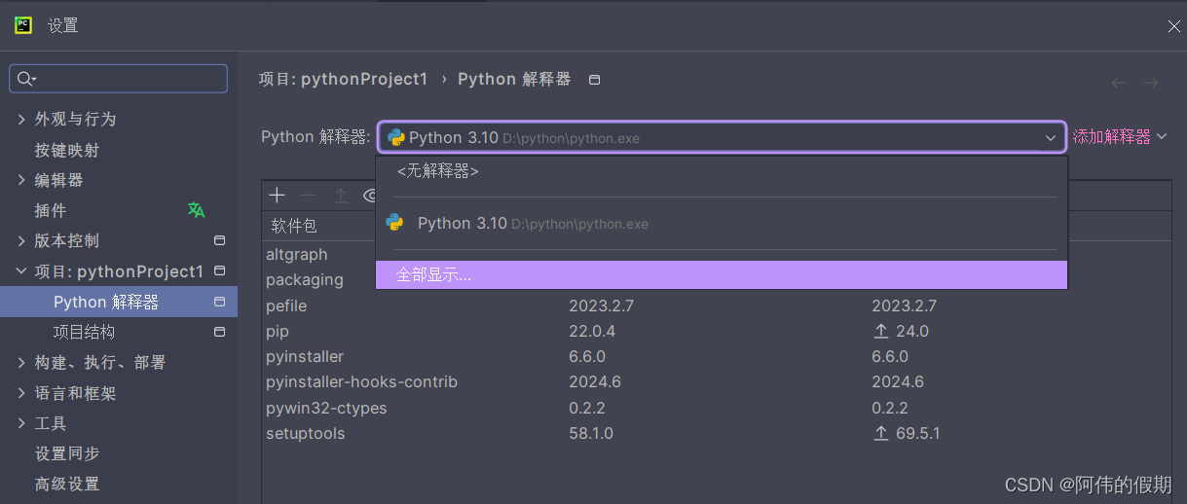Screen dimensions: 1187x504
Task: Choose Python 3.10 entry in dropdown list
Action: pyautogui.click(x=722, y=223)
